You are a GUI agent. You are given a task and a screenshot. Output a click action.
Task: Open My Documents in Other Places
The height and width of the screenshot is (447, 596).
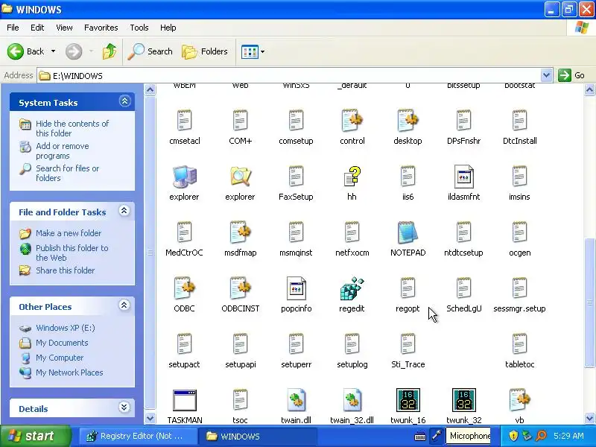click(x=62, y=343)
